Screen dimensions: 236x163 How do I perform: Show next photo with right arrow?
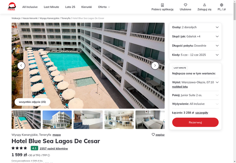pos(155,65)
